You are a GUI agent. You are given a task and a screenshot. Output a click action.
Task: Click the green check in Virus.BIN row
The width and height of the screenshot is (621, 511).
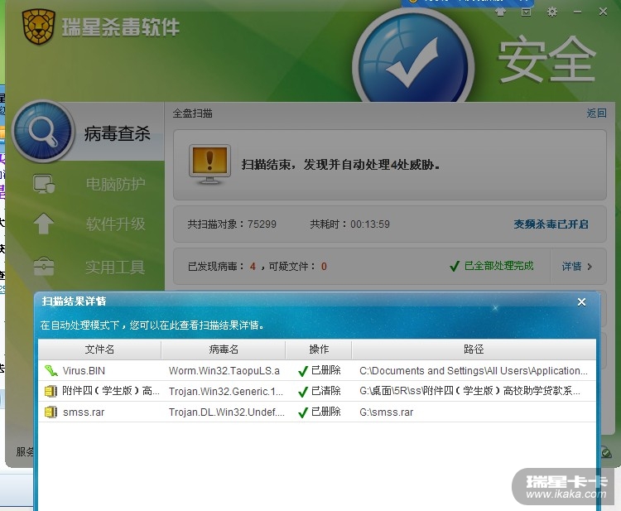[303, 371]
